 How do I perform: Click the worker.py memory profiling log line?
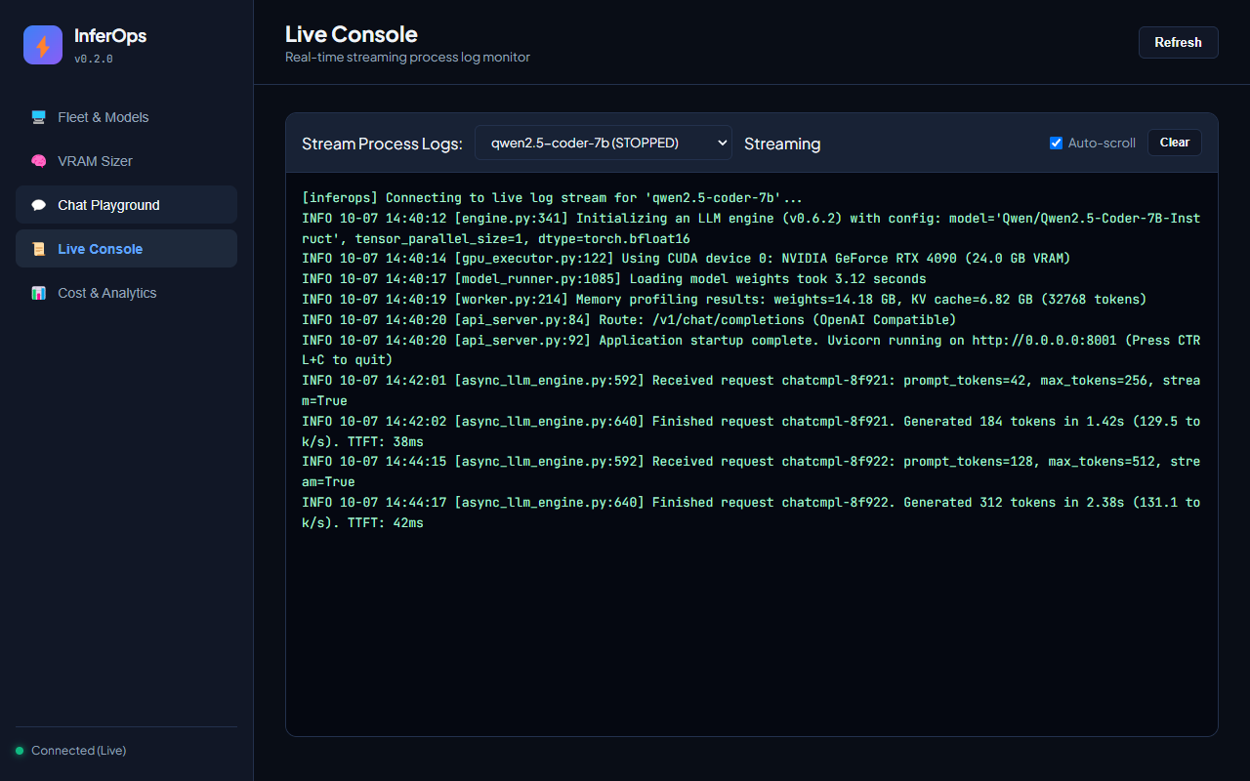(x=725, y=300)
